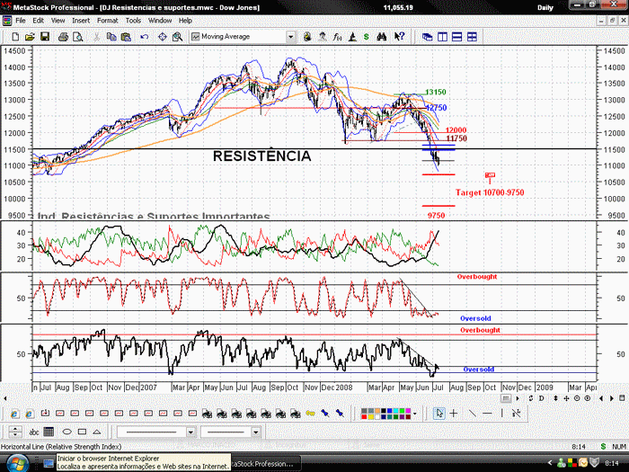Click the Windows Start orb
629x472 pixels.
point(17,463)
